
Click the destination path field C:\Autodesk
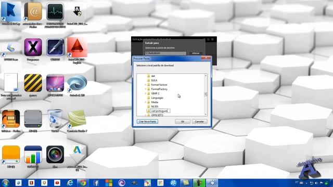pyautogui.click(x=165, y=53)
